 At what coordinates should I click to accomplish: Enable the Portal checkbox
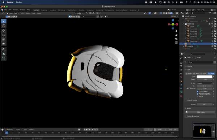[197, 97]
